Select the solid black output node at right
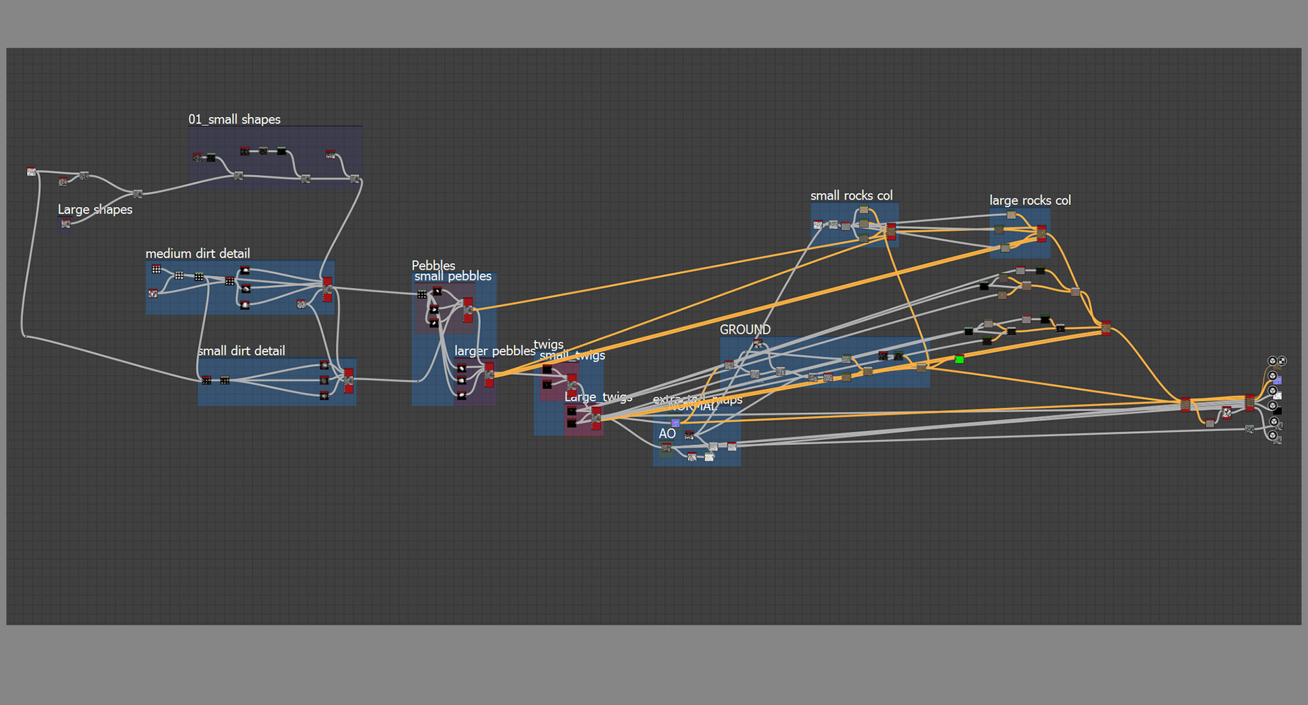This screenshot has height=705, width=1308. point(1278,411)
